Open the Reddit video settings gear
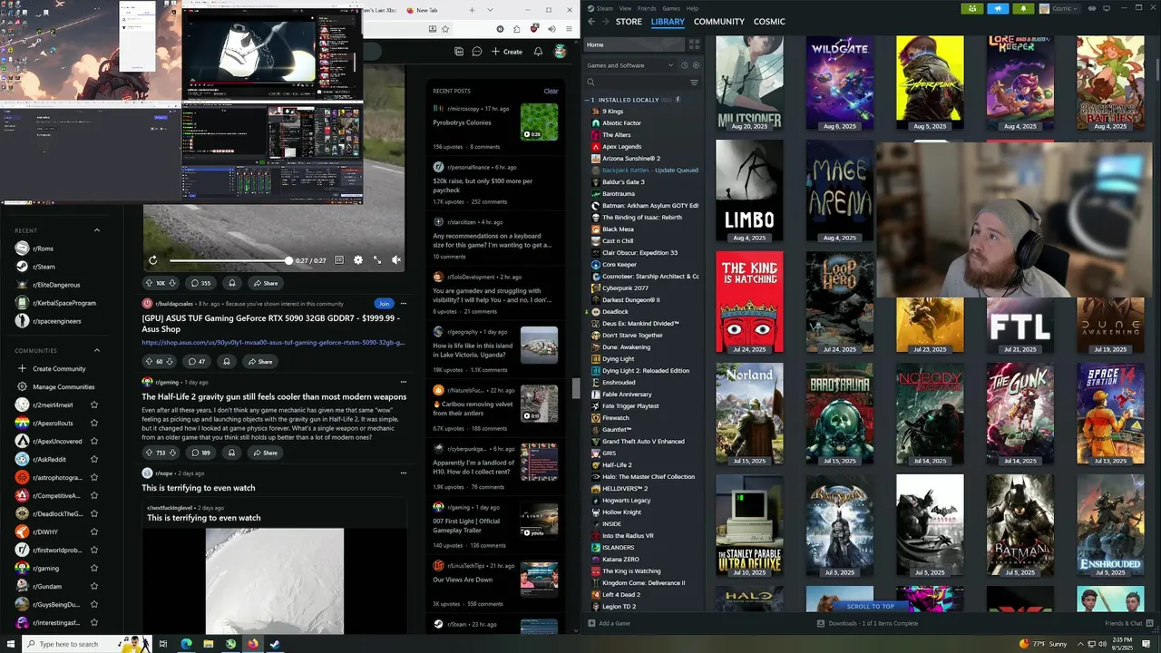1161x653 pixels. (358, 260)
